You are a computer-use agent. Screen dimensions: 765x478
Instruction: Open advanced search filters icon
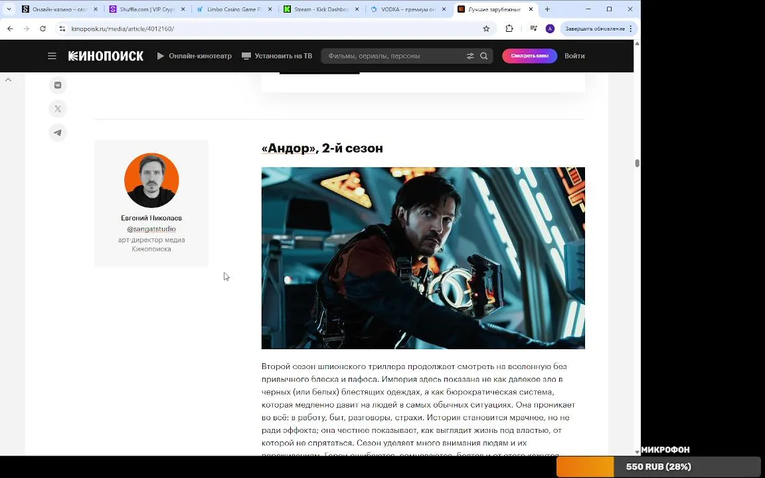470,56
